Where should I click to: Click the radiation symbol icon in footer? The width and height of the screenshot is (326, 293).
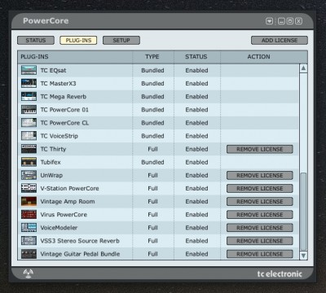coord(29,273)
